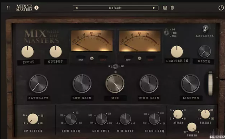Click the L-R label next to the mode switch
This screenshot has width=225, height=139.
174,30
